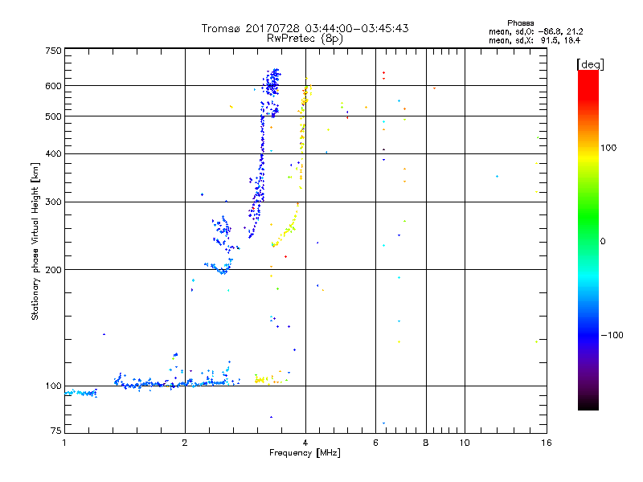Click the y-axis tick label '500'
643x482 pixels.
53,116
